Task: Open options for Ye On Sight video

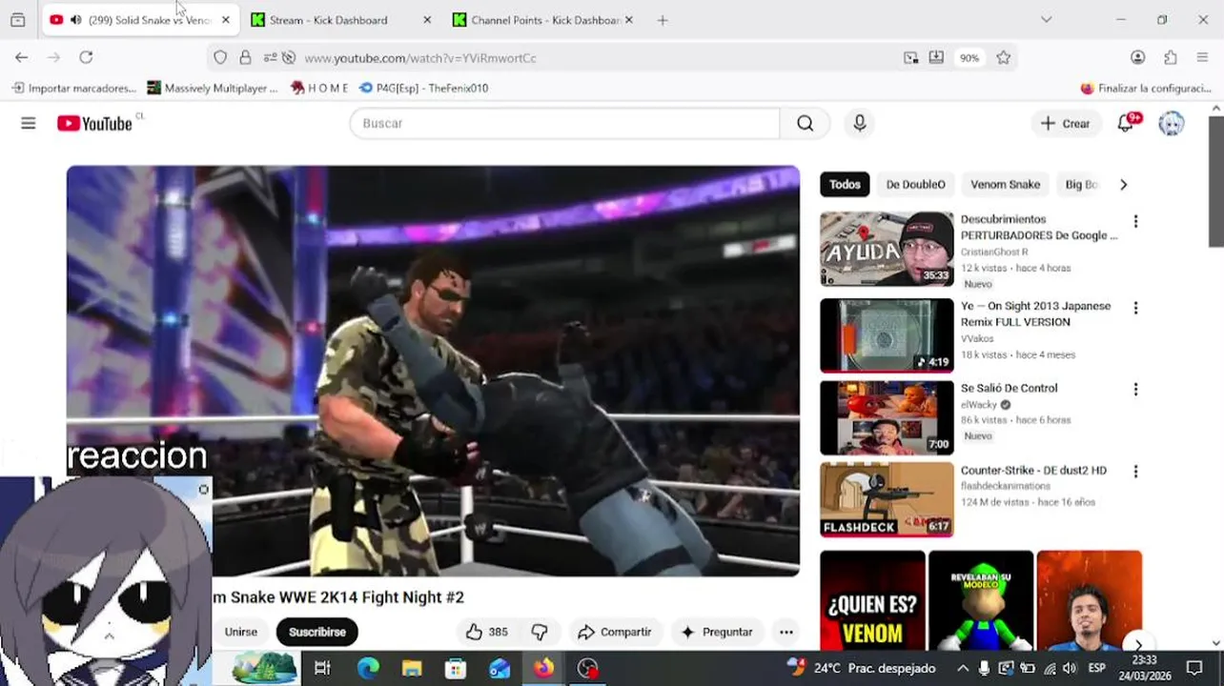Action: point(1135,308)
